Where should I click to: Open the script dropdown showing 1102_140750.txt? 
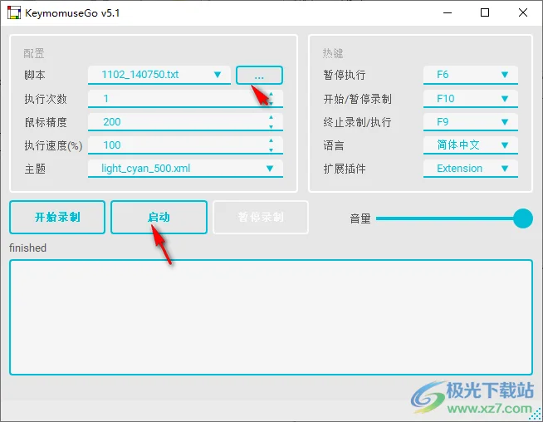(159, 75)
